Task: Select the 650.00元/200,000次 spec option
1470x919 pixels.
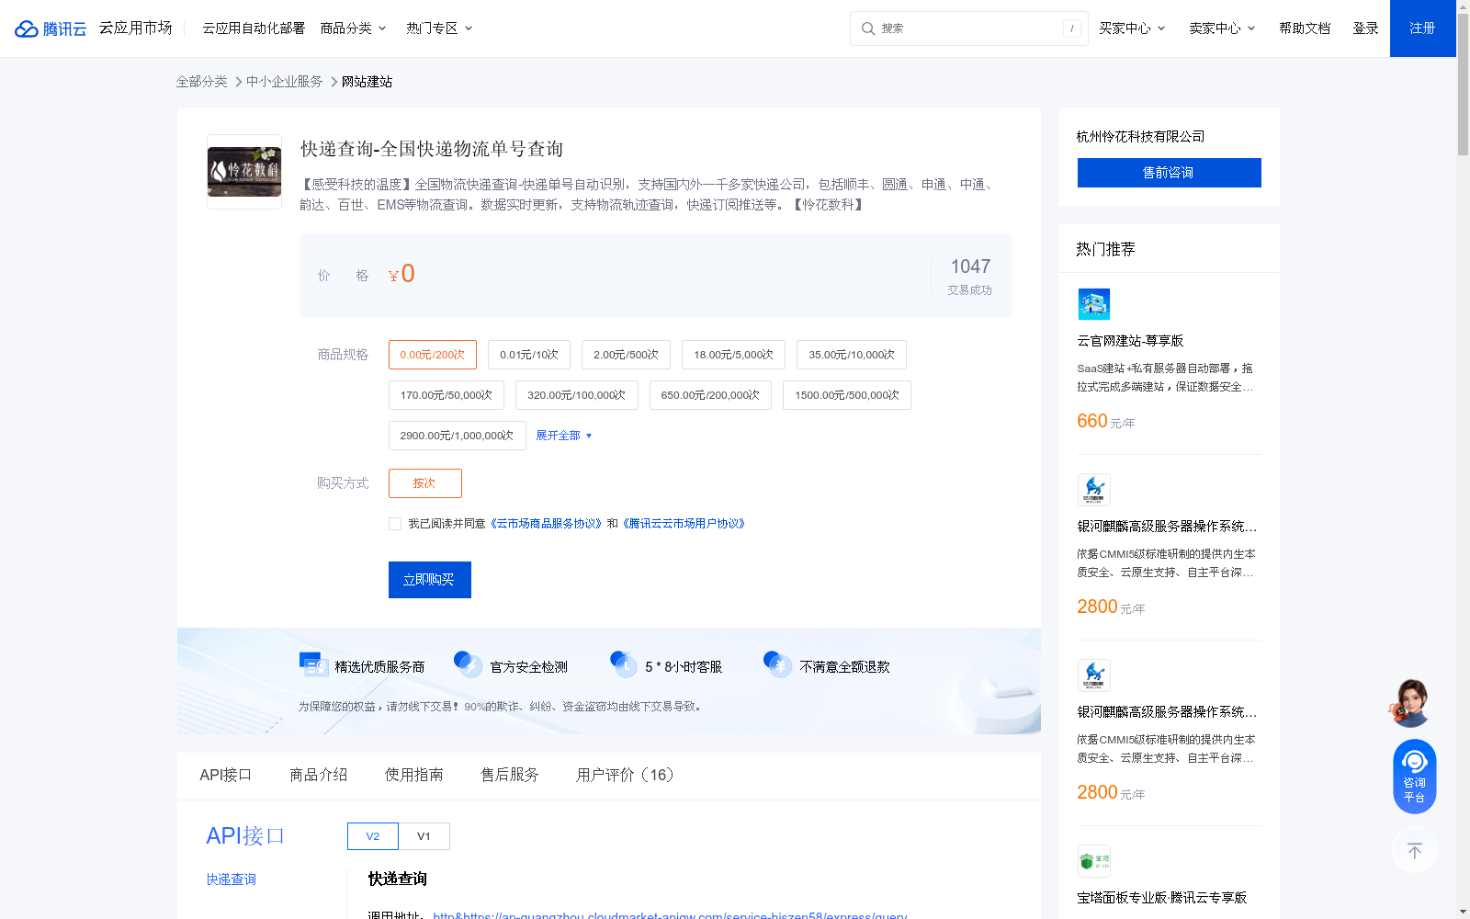Action: [710, 395]
